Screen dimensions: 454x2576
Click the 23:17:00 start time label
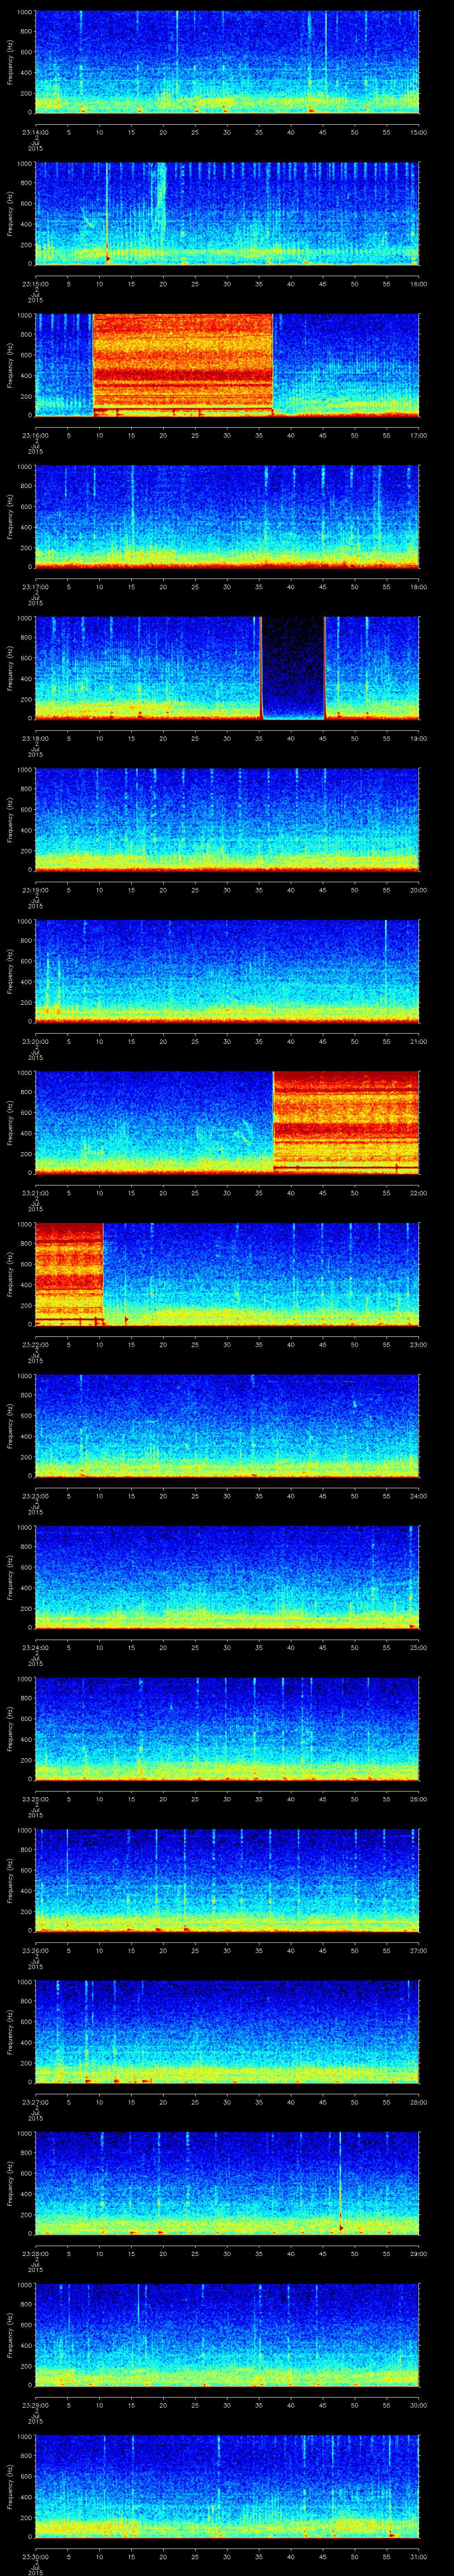tap(35, 586)
